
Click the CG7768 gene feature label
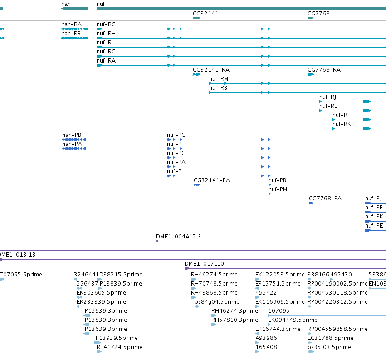(318, 14)
